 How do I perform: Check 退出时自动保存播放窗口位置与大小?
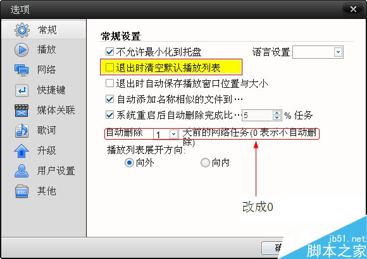109,83
